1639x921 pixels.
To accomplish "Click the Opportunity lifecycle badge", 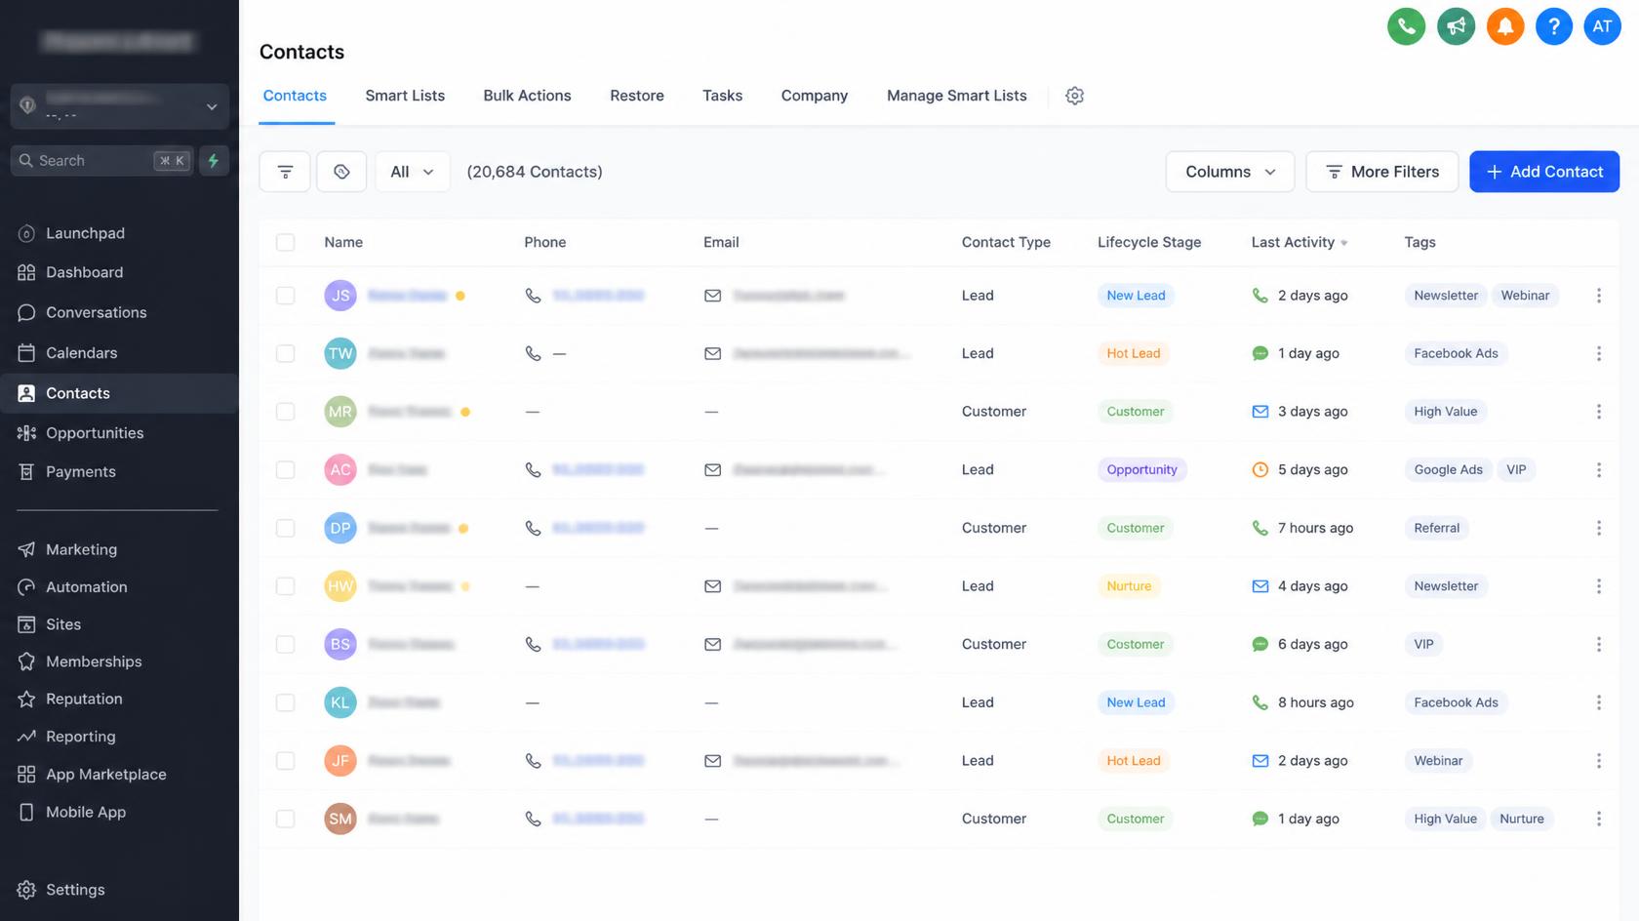I will click(x=1141, y=470).
